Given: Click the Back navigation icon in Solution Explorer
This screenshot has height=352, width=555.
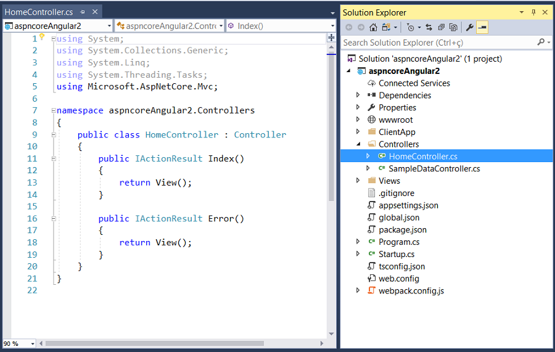Looking at the screenshot, I should tap(348, 27).
